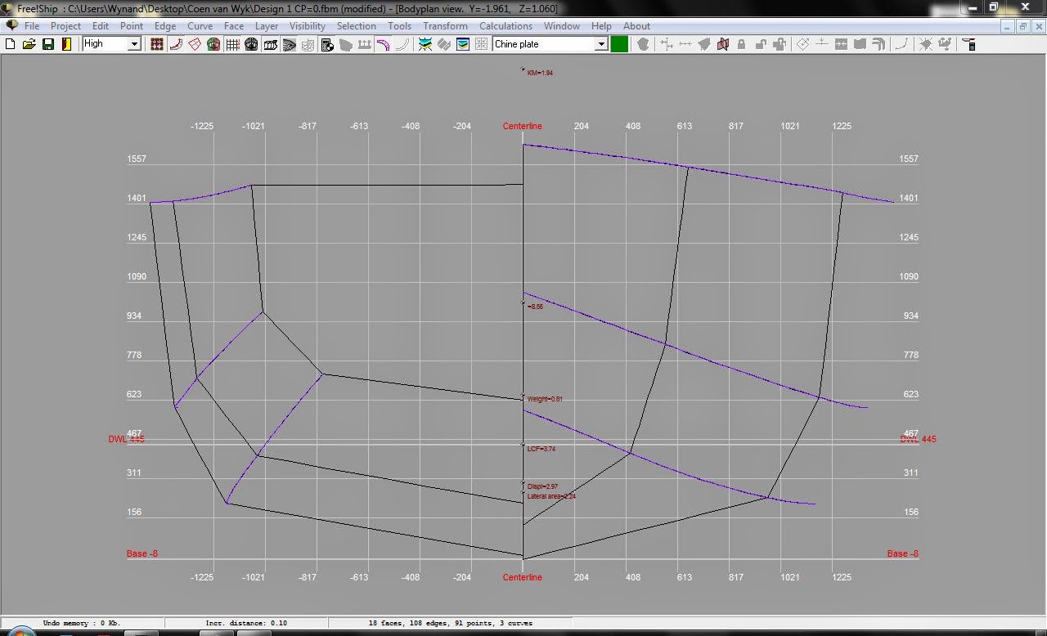
Task: Open the Chine plate layer dropdown
Action: pyautogui.click(x=601, y=44)
